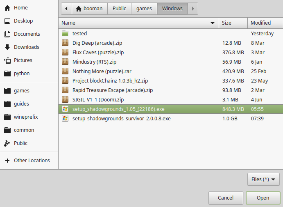
Task: Toggle sort order via Name column arrow
Action: (213, 23)
